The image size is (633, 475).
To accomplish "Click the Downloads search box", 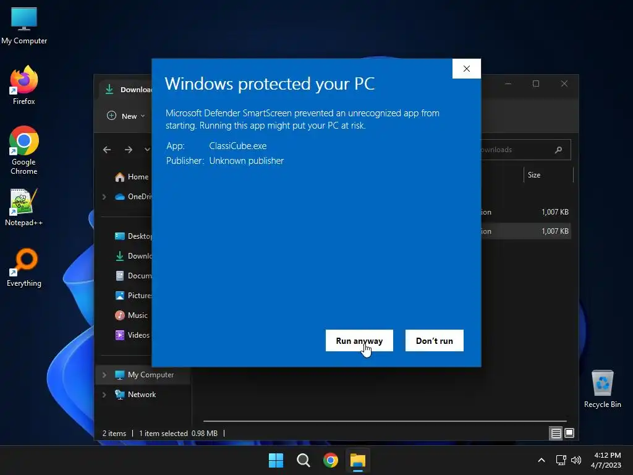I will tap(525, 150).
